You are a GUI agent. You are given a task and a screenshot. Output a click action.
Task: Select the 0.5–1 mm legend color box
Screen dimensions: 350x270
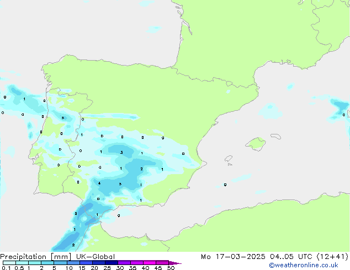[22, 263]
